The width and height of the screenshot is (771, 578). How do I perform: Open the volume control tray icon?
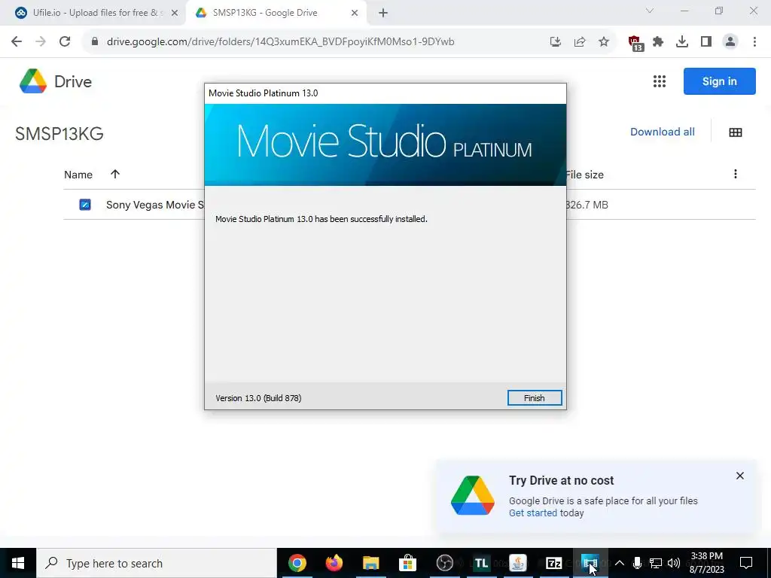pyautogui.click(x=674, y=563)
